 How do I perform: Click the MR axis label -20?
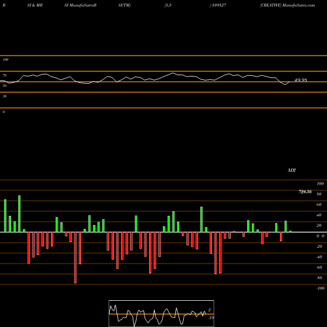tap(319, 247)
